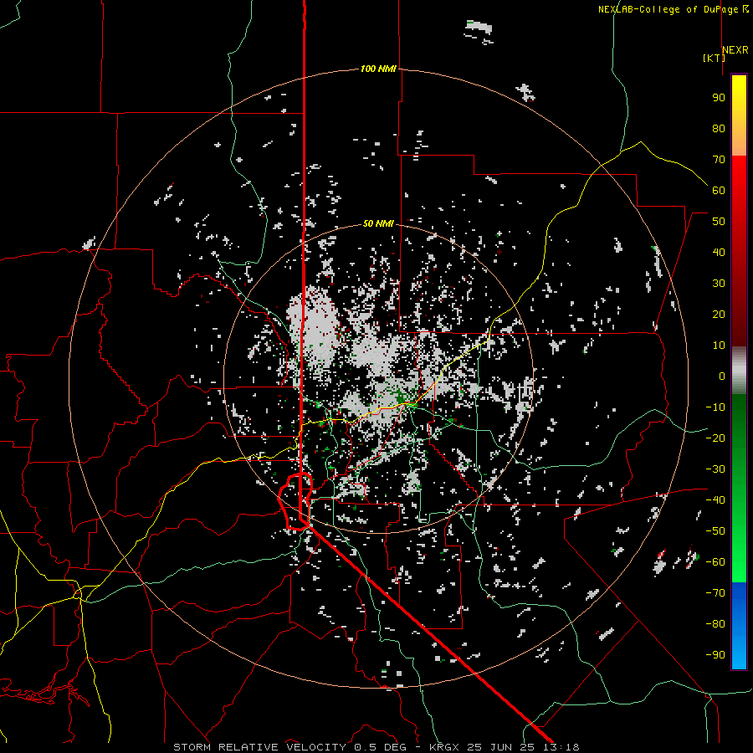Click the "25 JUN 25" date text
753x753 pixels.
501,747
